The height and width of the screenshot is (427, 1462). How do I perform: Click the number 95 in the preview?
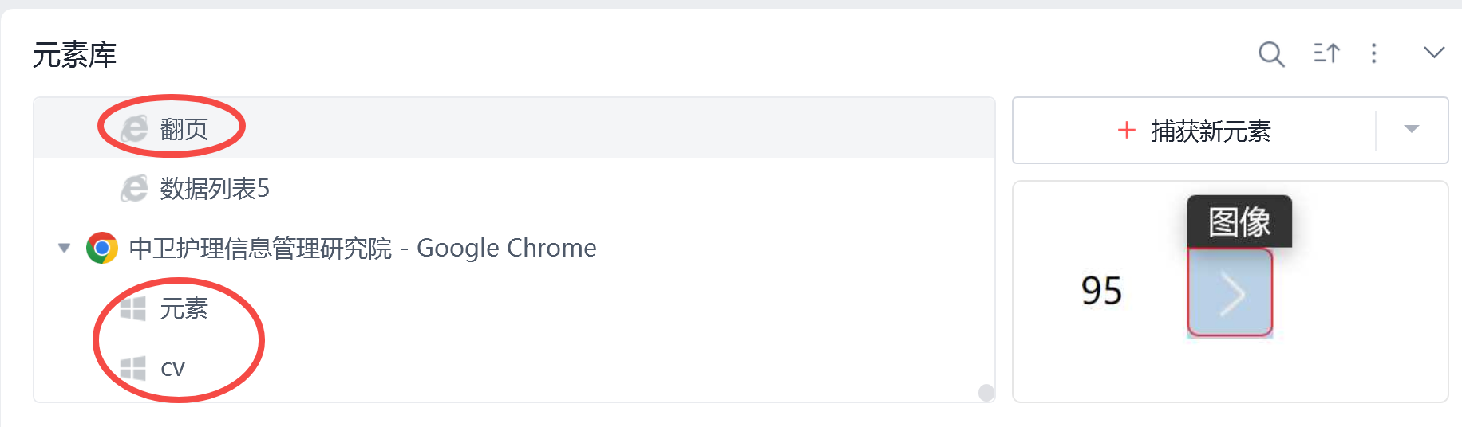1101,291
